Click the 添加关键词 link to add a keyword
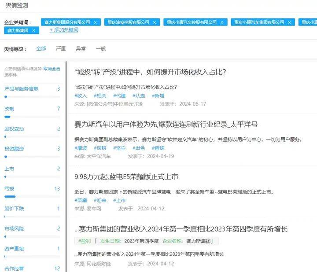317x272 pixels. tap(64, 30)
